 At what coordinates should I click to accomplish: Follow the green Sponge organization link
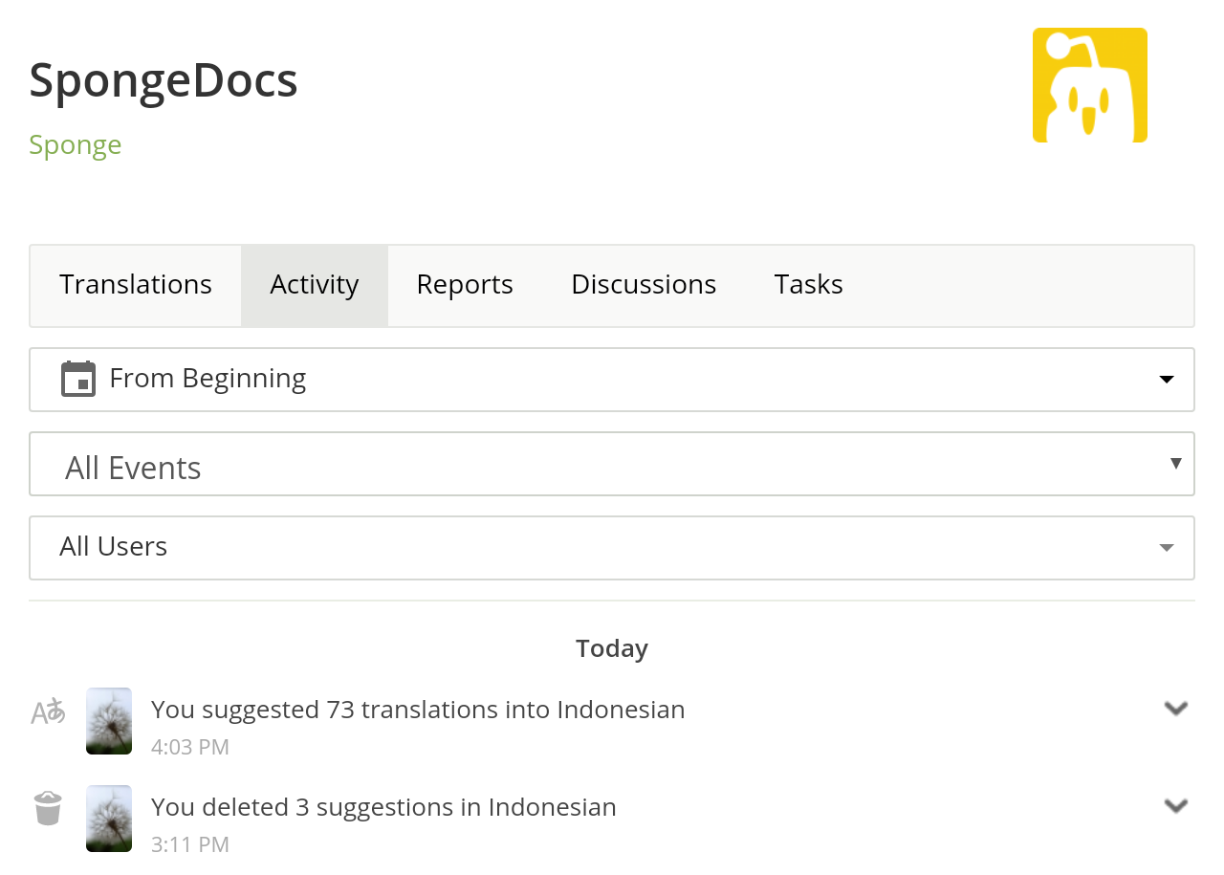[x=76, y=145]
